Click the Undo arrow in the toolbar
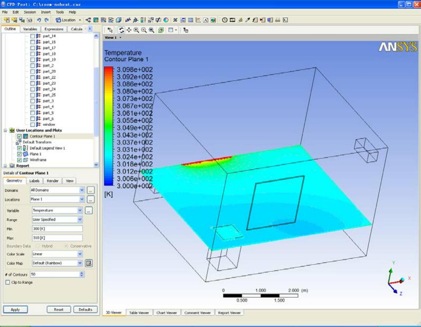421x327 pixels. tap(39, 20)
